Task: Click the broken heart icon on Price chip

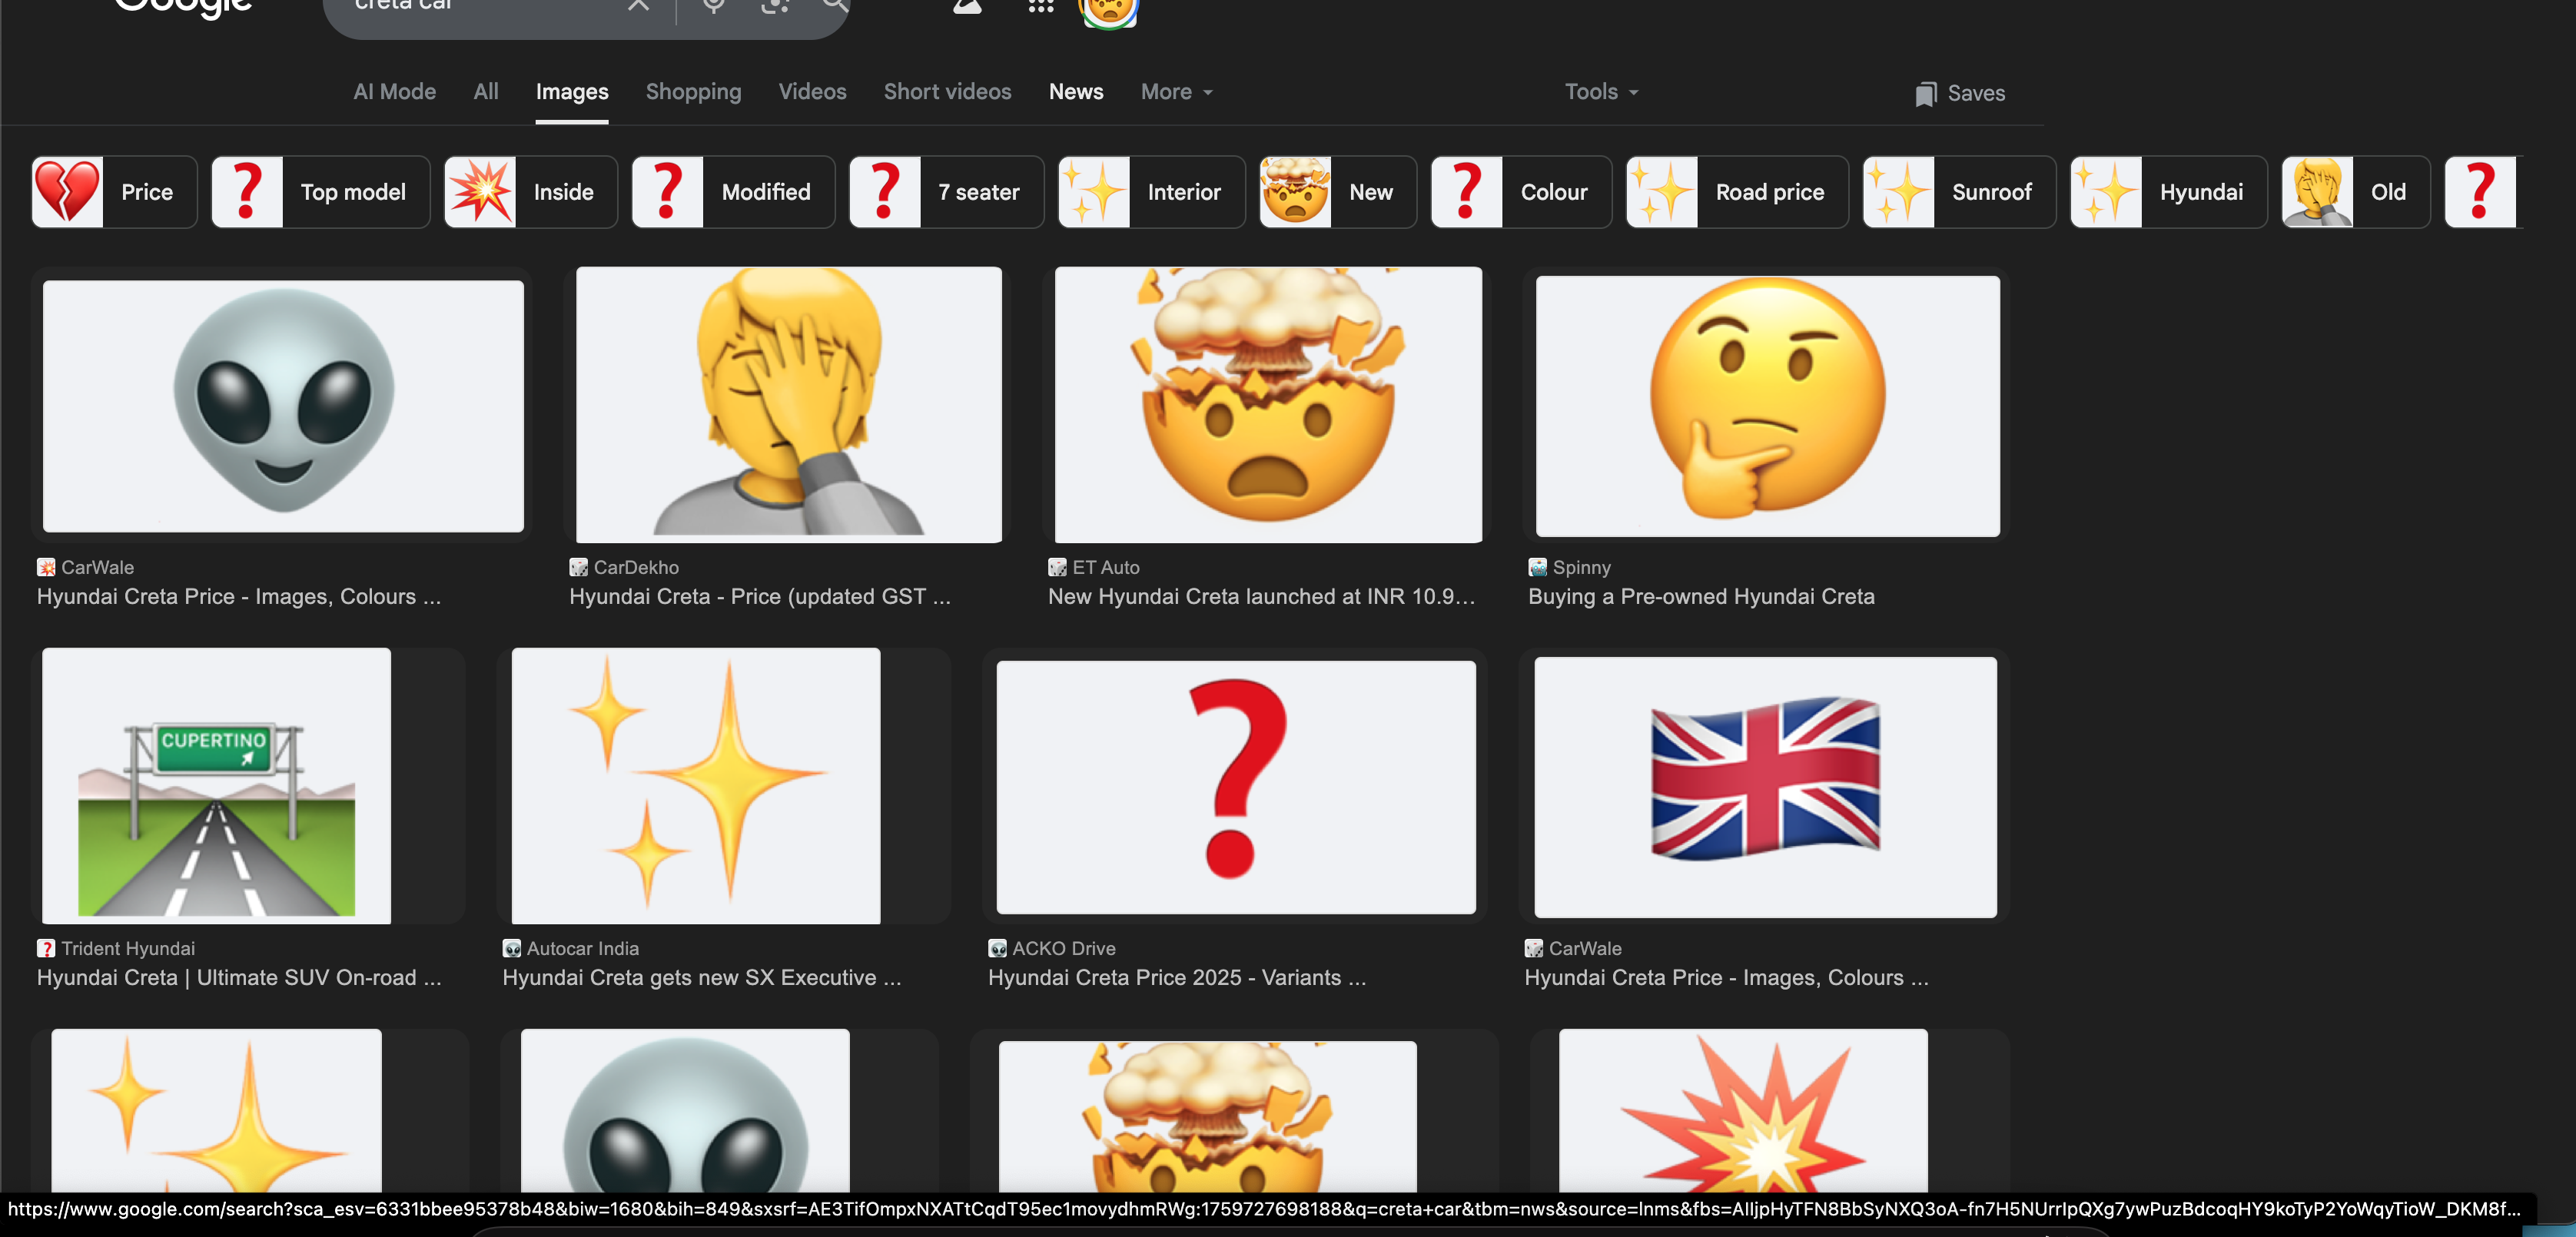Action: (x=68, y=192)
